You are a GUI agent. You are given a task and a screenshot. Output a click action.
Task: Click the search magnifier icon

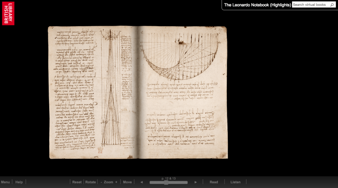(332, 5)
